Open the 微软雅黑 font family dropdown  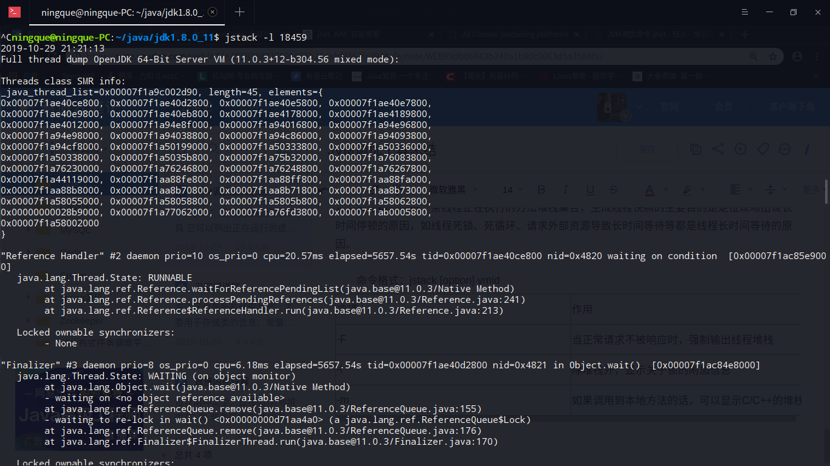click(452, 190)
